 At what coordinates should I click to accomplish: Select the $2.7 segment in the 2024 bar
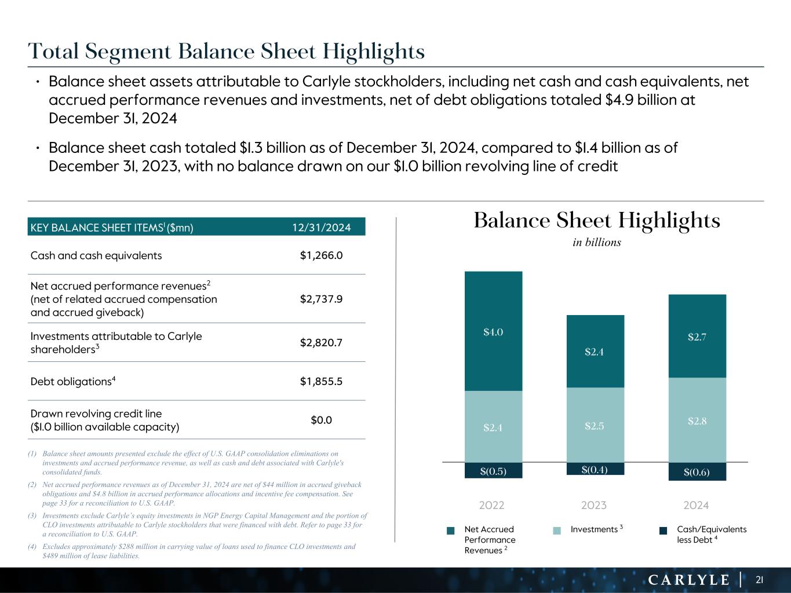(x=697, y=336)
